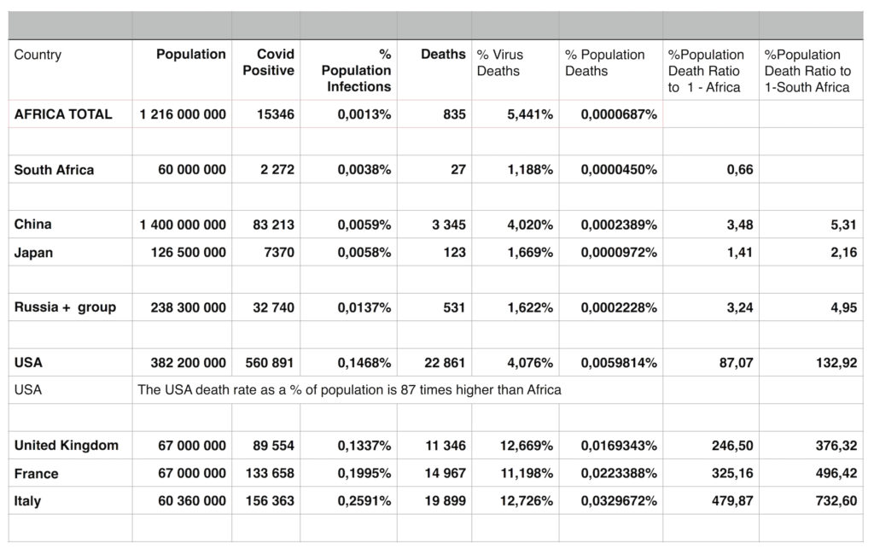Click the 479,87 ratio cell

coord(711,500)
